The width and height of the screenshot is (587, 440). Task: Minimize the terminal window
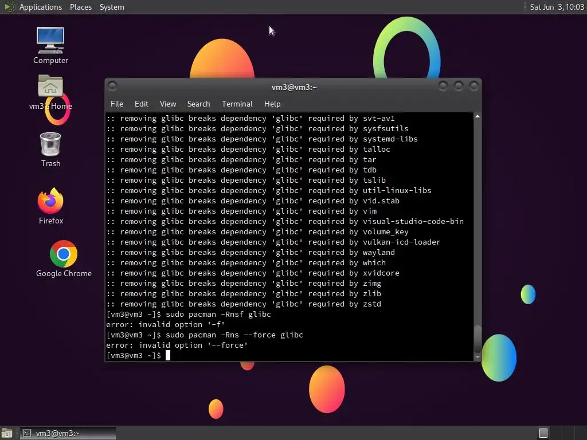(x=443, y=87)
